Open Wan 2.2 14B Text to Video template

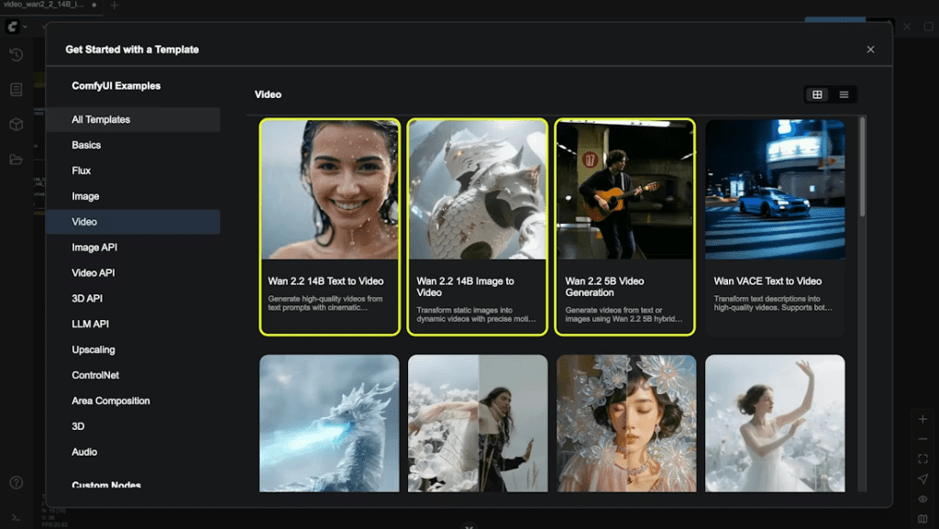pyautogui.click(x=329, y=226)
